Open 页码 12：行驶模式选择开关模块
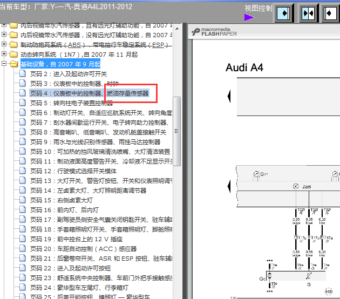This screenshot has height=299, width=340. coord(73,171)
